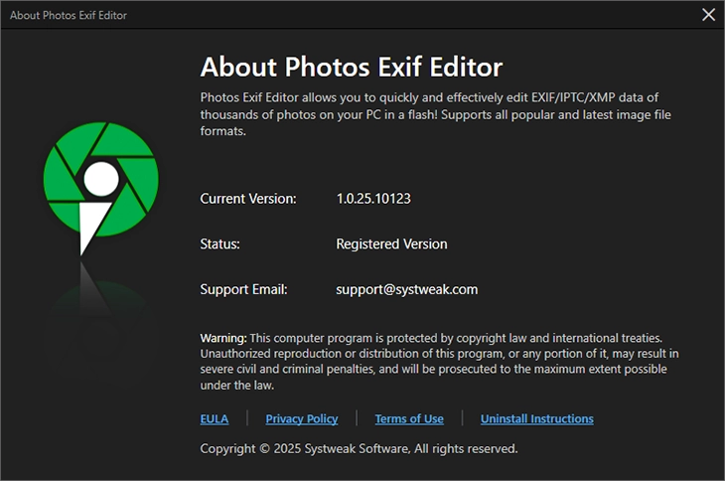This screenshot has width=725, height=481.
Task: Close the About Photos Exif Editor dialog
Action: (708, 15)
